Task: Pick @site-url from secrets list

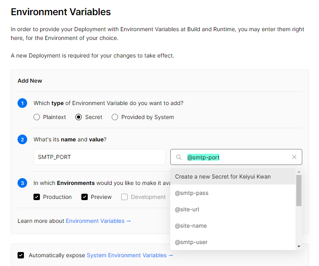Action: (x=233, y=209)
